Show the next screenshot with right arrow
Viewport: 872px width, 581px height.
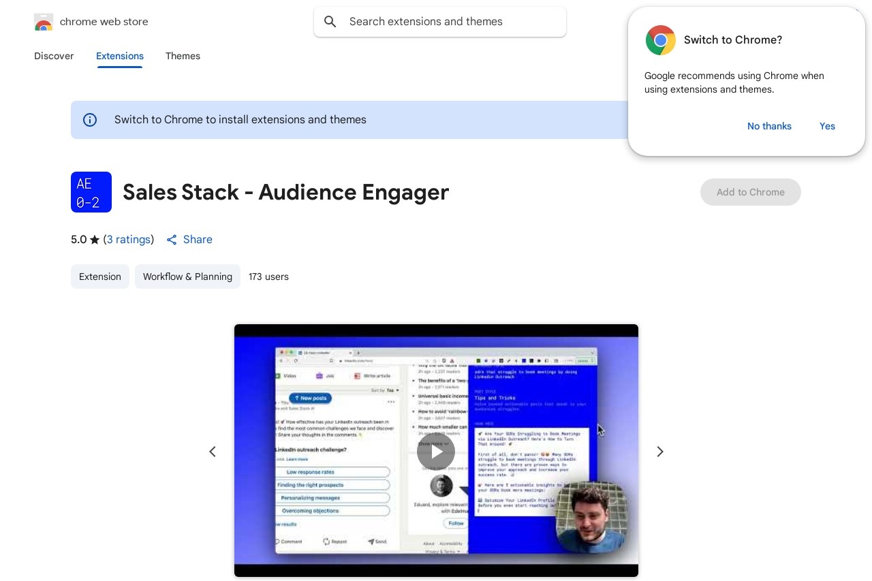coord(659,452)
